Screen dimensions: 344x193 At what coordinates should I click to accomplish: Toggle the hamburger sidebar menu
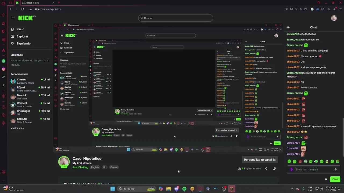13,18
